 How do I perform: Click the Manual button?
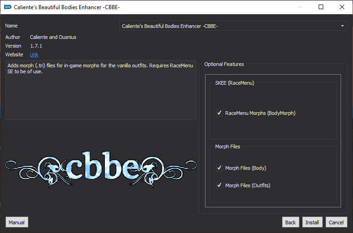[x=17, y=222]
